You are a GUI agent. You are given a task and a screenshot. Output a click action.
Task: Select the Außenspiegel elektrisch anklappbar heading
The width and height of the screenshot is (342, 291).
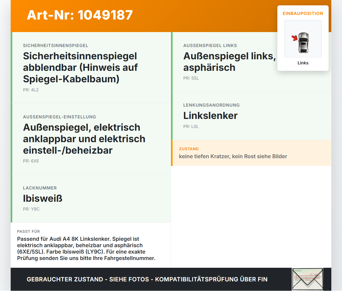click(84, 139)
